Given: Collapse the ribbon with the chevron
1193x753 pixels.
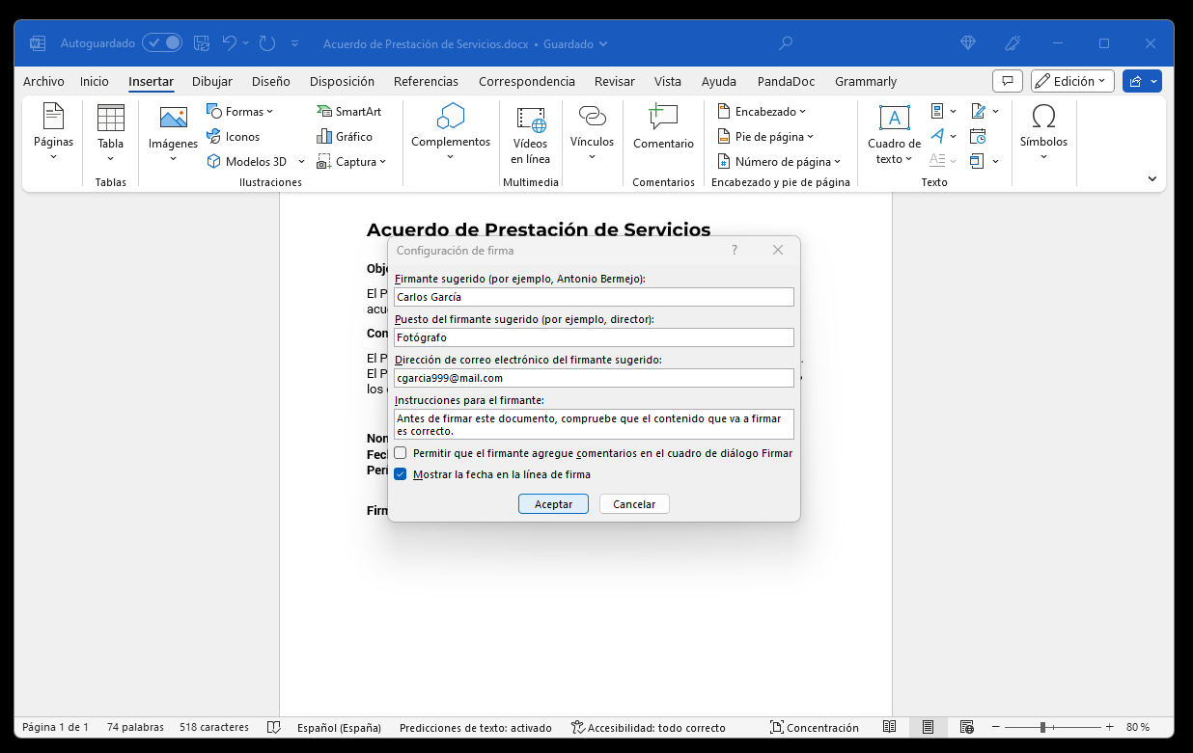Looking at the screenshot, I should click(x=1152, y=179).
